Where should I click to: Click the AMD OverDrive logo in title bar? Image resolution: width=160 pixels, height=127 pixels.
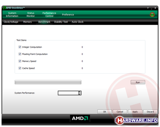click(x=4, y=8)
